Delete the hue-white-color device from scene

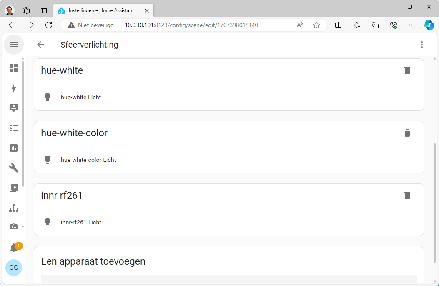point(407,133)
